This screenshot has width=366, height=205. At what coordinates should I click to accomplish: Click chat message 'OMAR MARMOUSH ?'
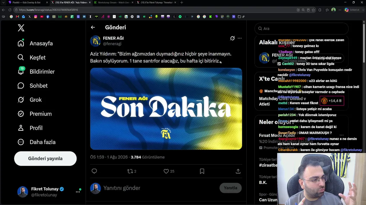coord(315,133)
